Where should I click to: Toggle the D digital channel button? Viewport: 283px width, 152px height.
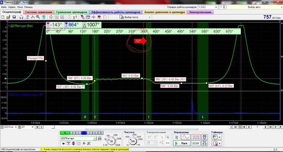(101, 133)
